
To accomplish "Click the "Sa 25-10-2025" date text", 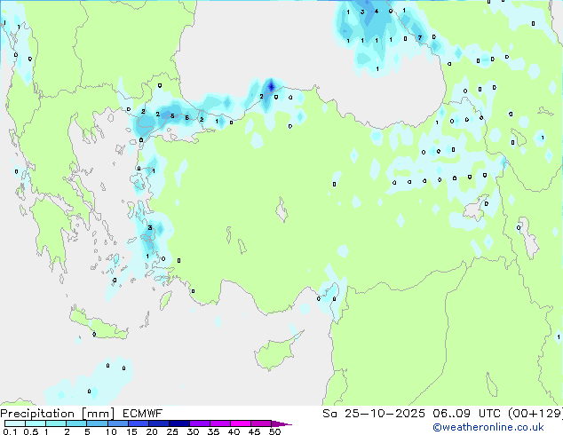I will tap(374, 414).
